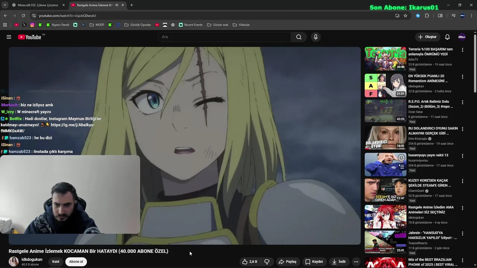
Task: Open options menu for husamyuyu video
Action: point(462,156)
